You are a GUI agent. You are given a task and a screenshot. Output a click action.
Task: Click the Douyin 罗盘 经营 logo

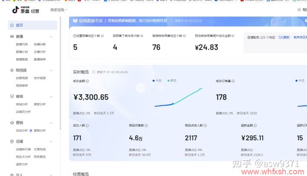coord(26,10)
